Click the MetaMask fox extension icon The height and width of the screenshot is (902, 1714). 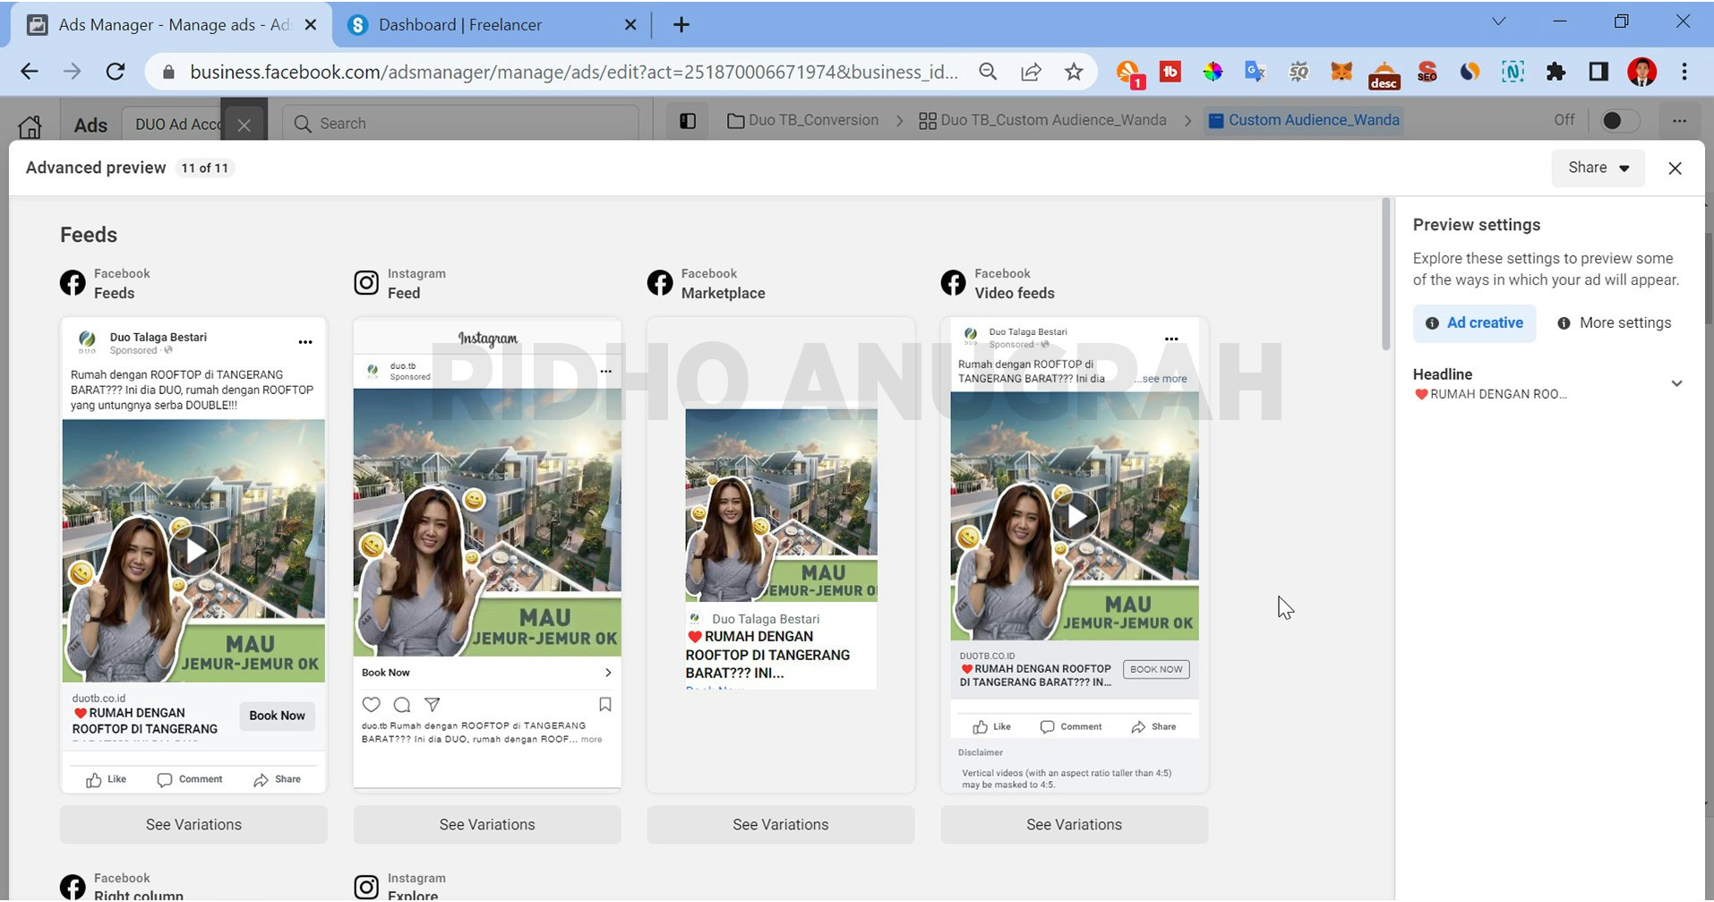(x=1341, y=72)
